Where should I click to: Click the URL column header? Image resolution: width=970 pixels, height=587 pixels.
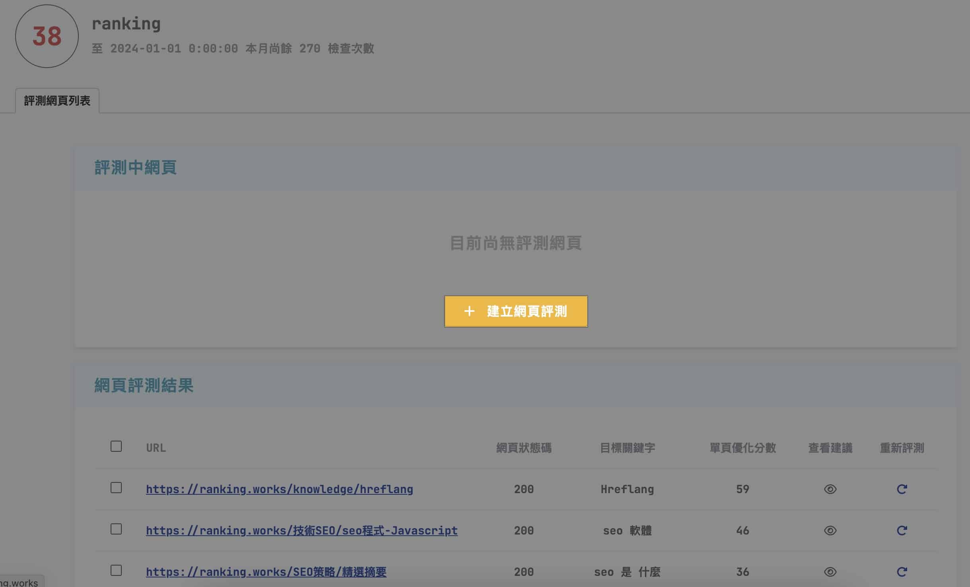(x=156, y=448)
